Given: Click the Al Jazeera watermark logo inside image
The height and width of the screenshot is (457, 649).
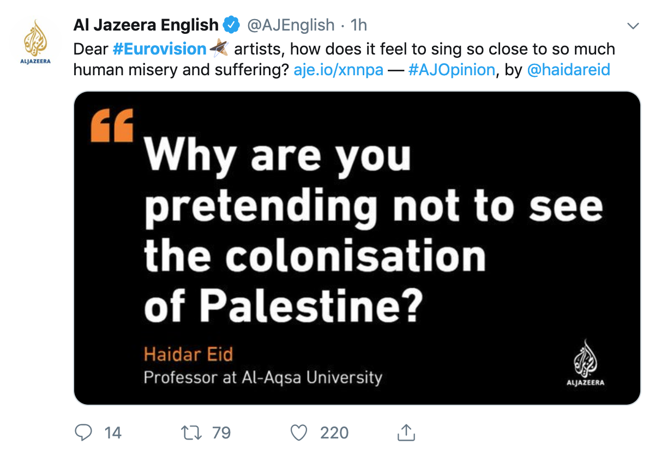Looking at the screenshot, I should point(585,363).
